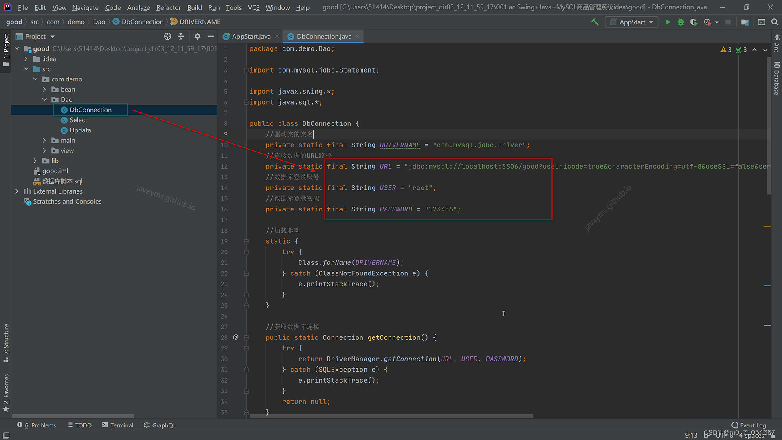Start debugging with the bug icon

coord(681,22)
